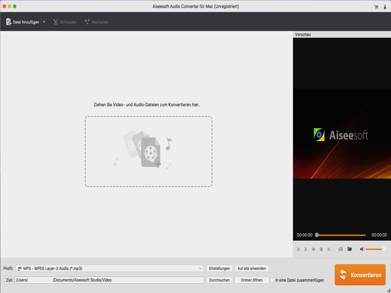The width and height of the screenshot is (391, 293).
Task: Click the Ziel destination path field
Action: click(x=109, y=280)
